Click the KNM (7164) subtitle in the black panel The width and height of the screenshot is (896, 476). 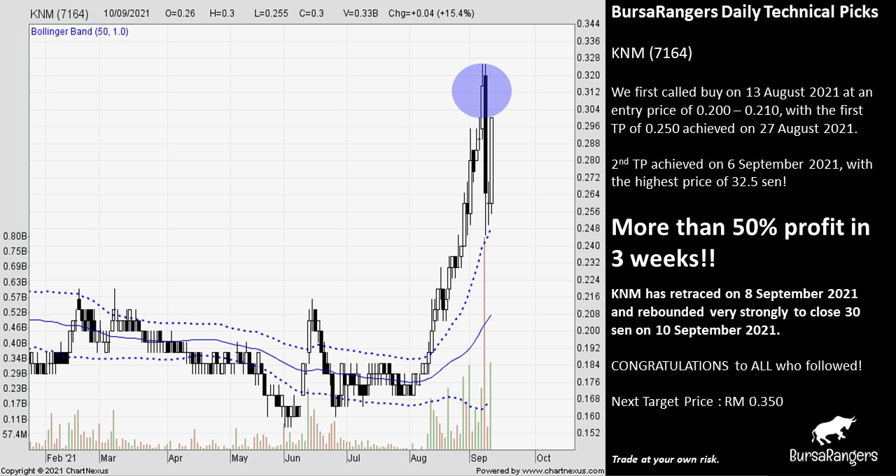[x=652, y=53]
